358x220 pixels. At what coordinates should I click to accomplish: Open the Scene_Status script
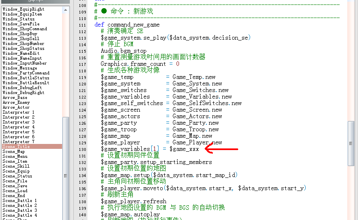(17, 176)
